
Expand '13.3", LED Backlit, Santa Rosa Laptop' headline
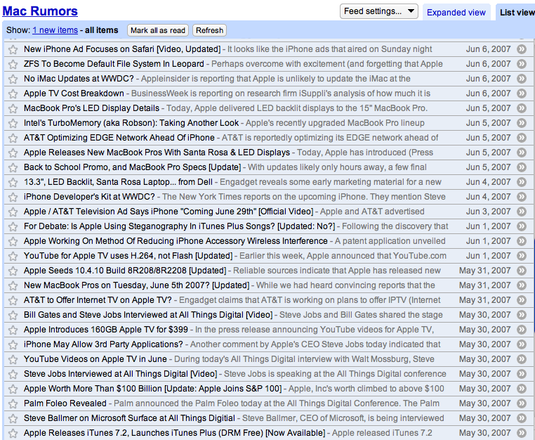click(x=118, y=182)
